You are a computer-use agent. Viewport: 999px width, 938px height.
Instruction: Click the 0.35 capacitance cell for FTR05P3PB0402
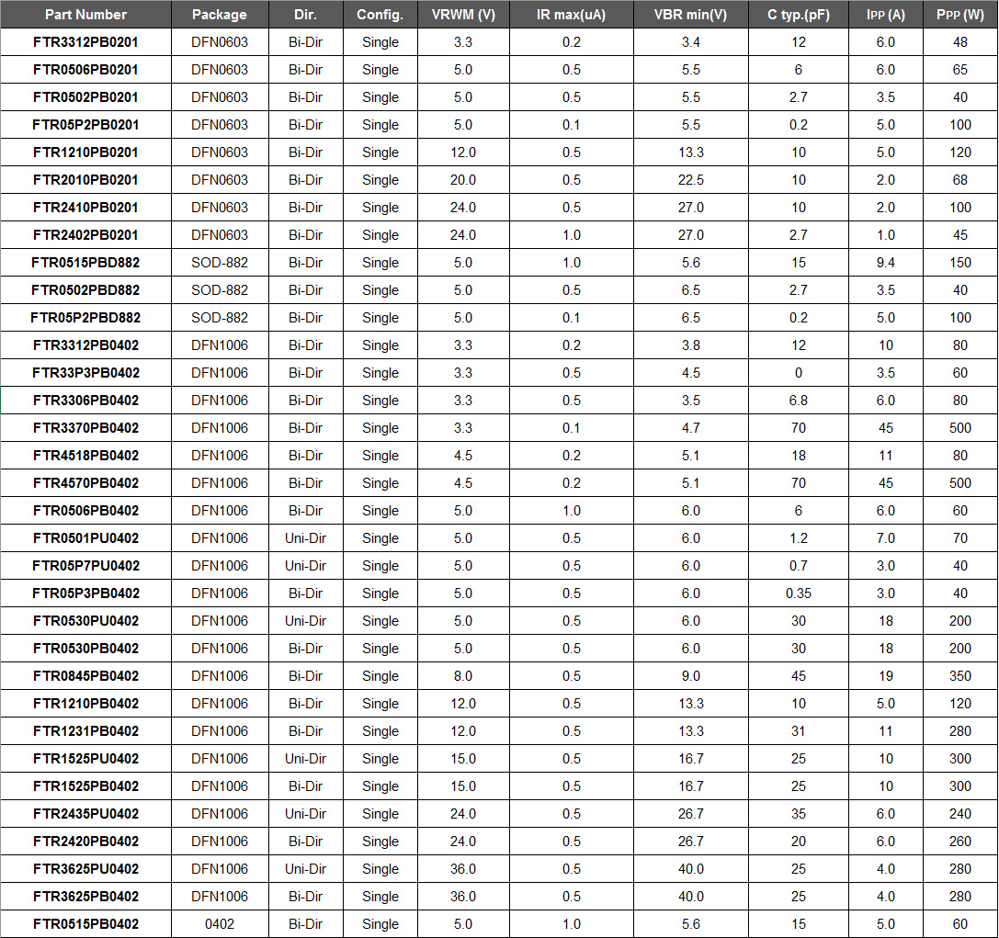point(798,593)
